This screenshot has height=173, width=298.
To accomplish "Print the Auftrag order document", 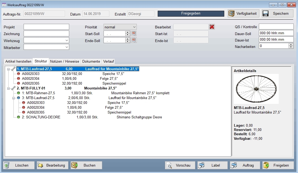I will (x=245, y=165).
